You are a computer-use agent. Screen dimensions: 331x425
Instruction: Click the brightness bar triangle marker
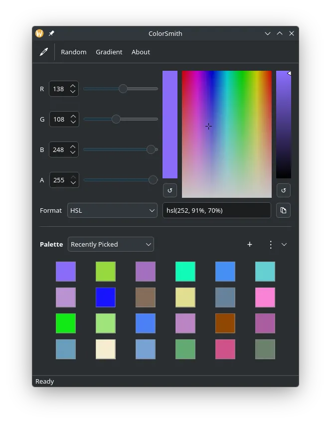coord(289,73)
